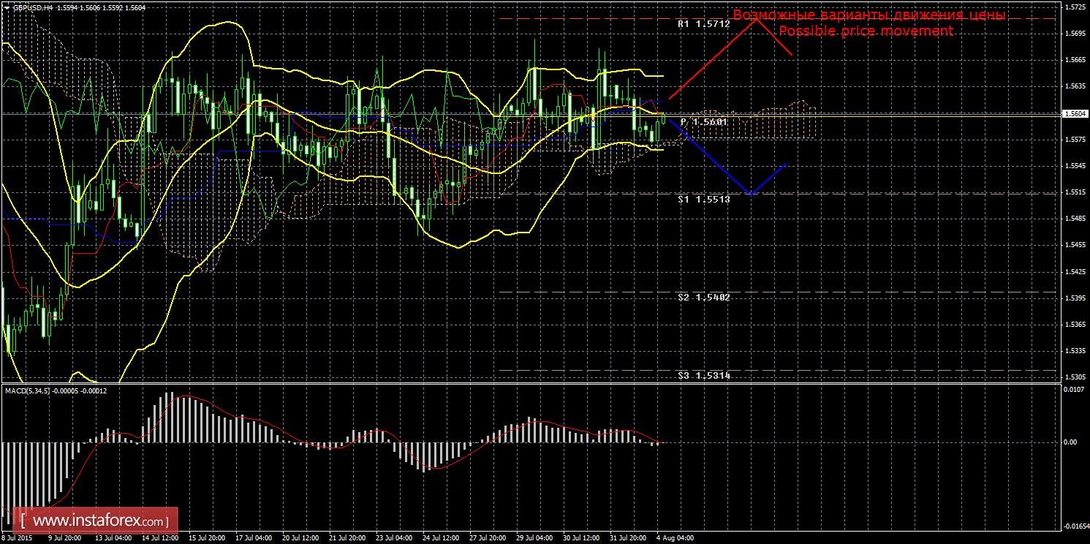Open the www.instaforex.com watermark link
Image resolution: width=1090 pixels, height=544 pixels.
click(100, 521)
